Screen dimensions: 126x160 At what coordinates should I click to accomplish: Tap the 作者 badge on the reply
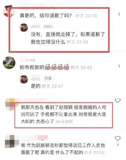click(48, 78)
